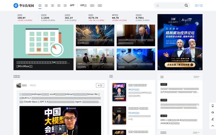Open the second course cover with the dark gold design

(119, 115)
